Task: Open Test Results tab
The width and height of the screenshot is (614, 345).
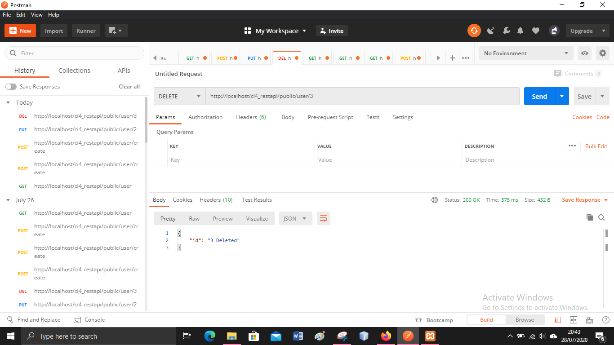Action: click(257, 200)
